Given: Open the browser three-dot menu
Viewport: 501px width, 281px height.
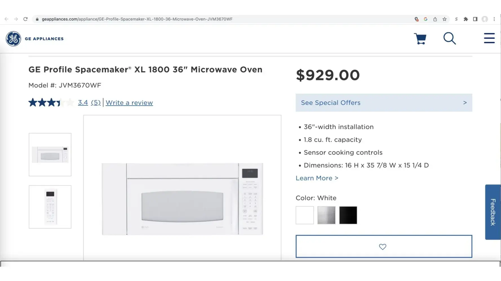Looking at the screenshot, I should [494, 19].
